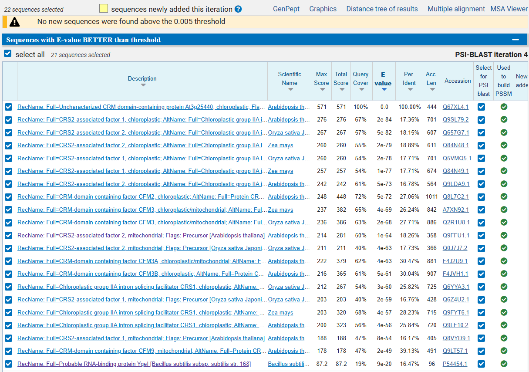Open Bacillus subtilis scientific name link
This screenshot has height=372, width=529.
point(289,364)
